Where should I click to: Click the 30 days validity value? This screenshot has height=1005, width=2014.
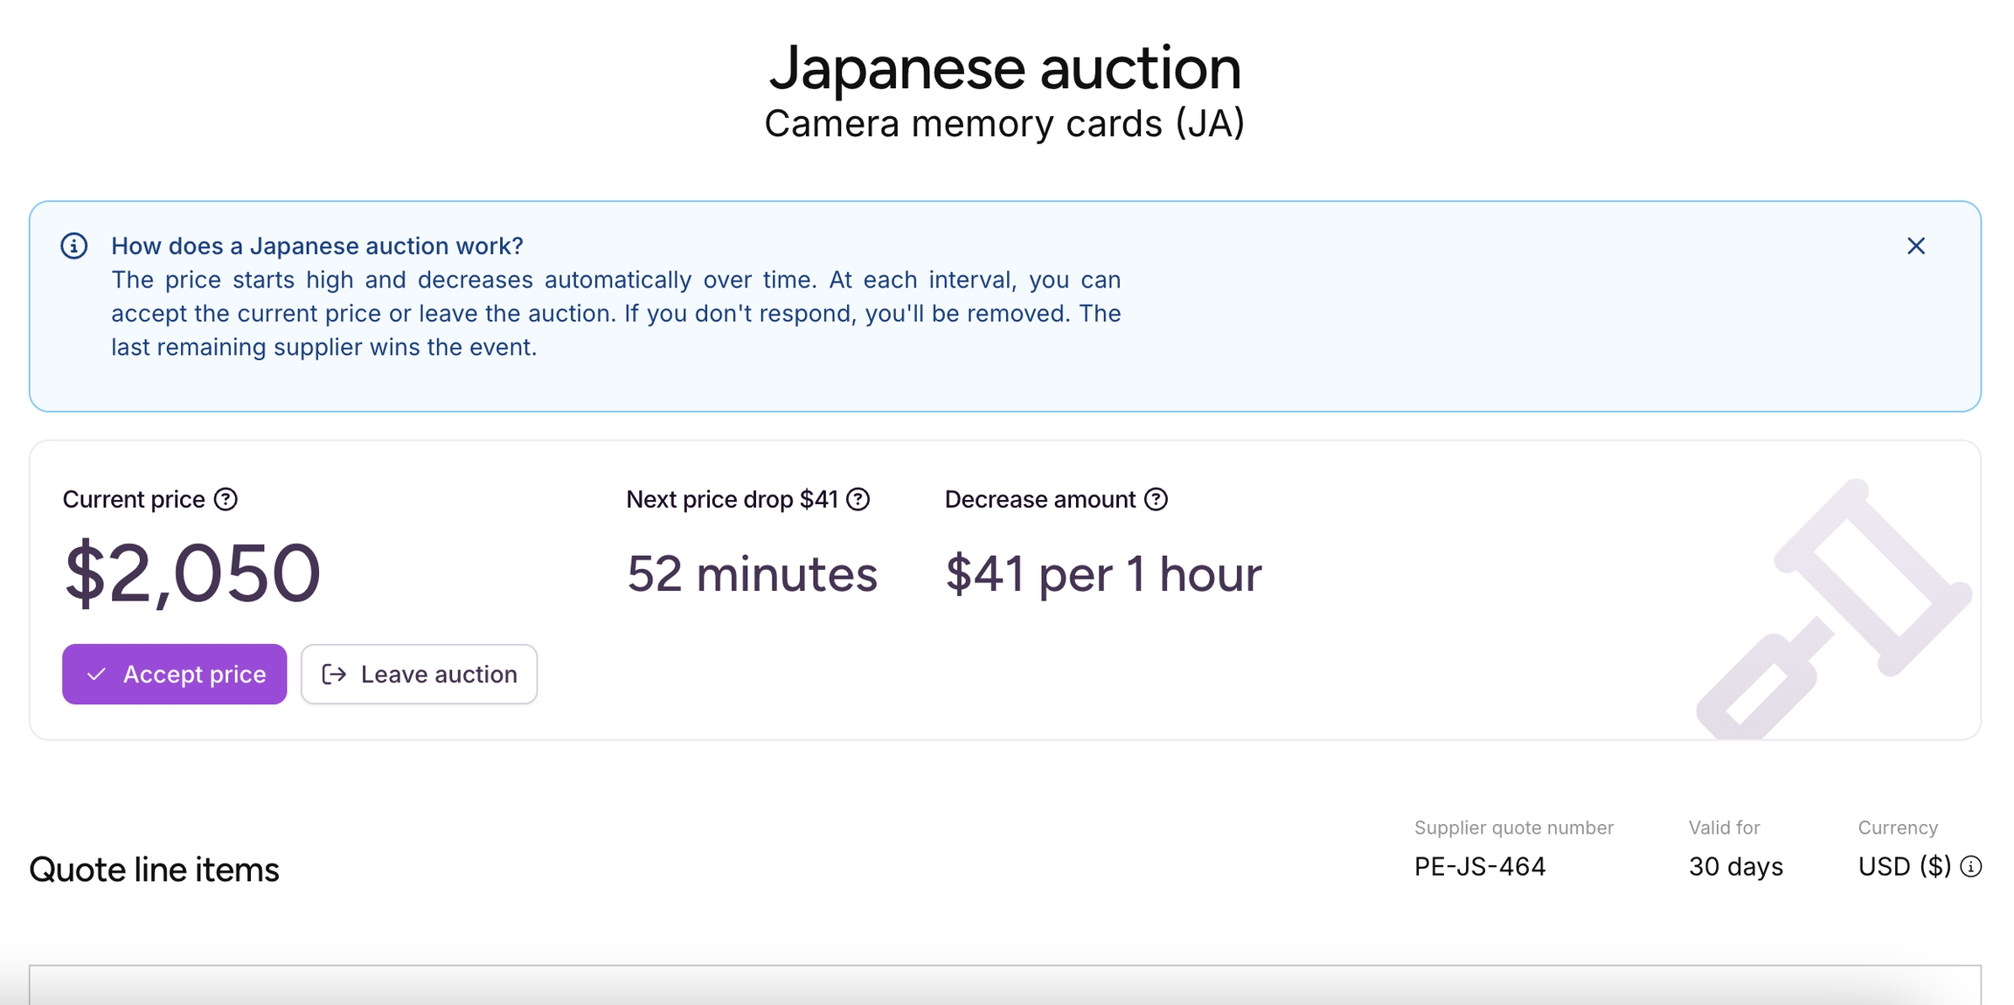click(1735, 867)
